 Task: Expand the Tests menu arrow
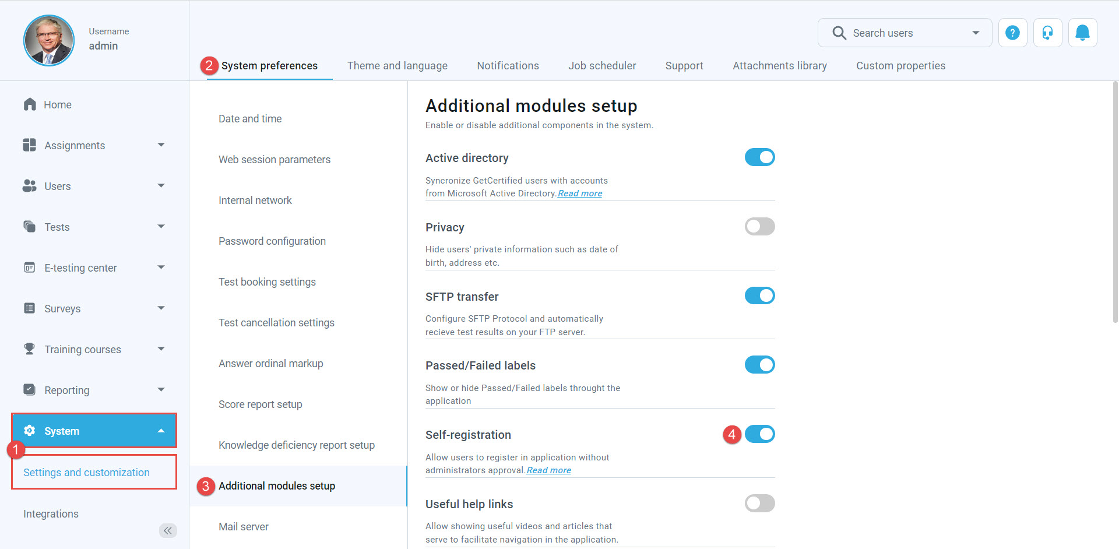(161, 227)
